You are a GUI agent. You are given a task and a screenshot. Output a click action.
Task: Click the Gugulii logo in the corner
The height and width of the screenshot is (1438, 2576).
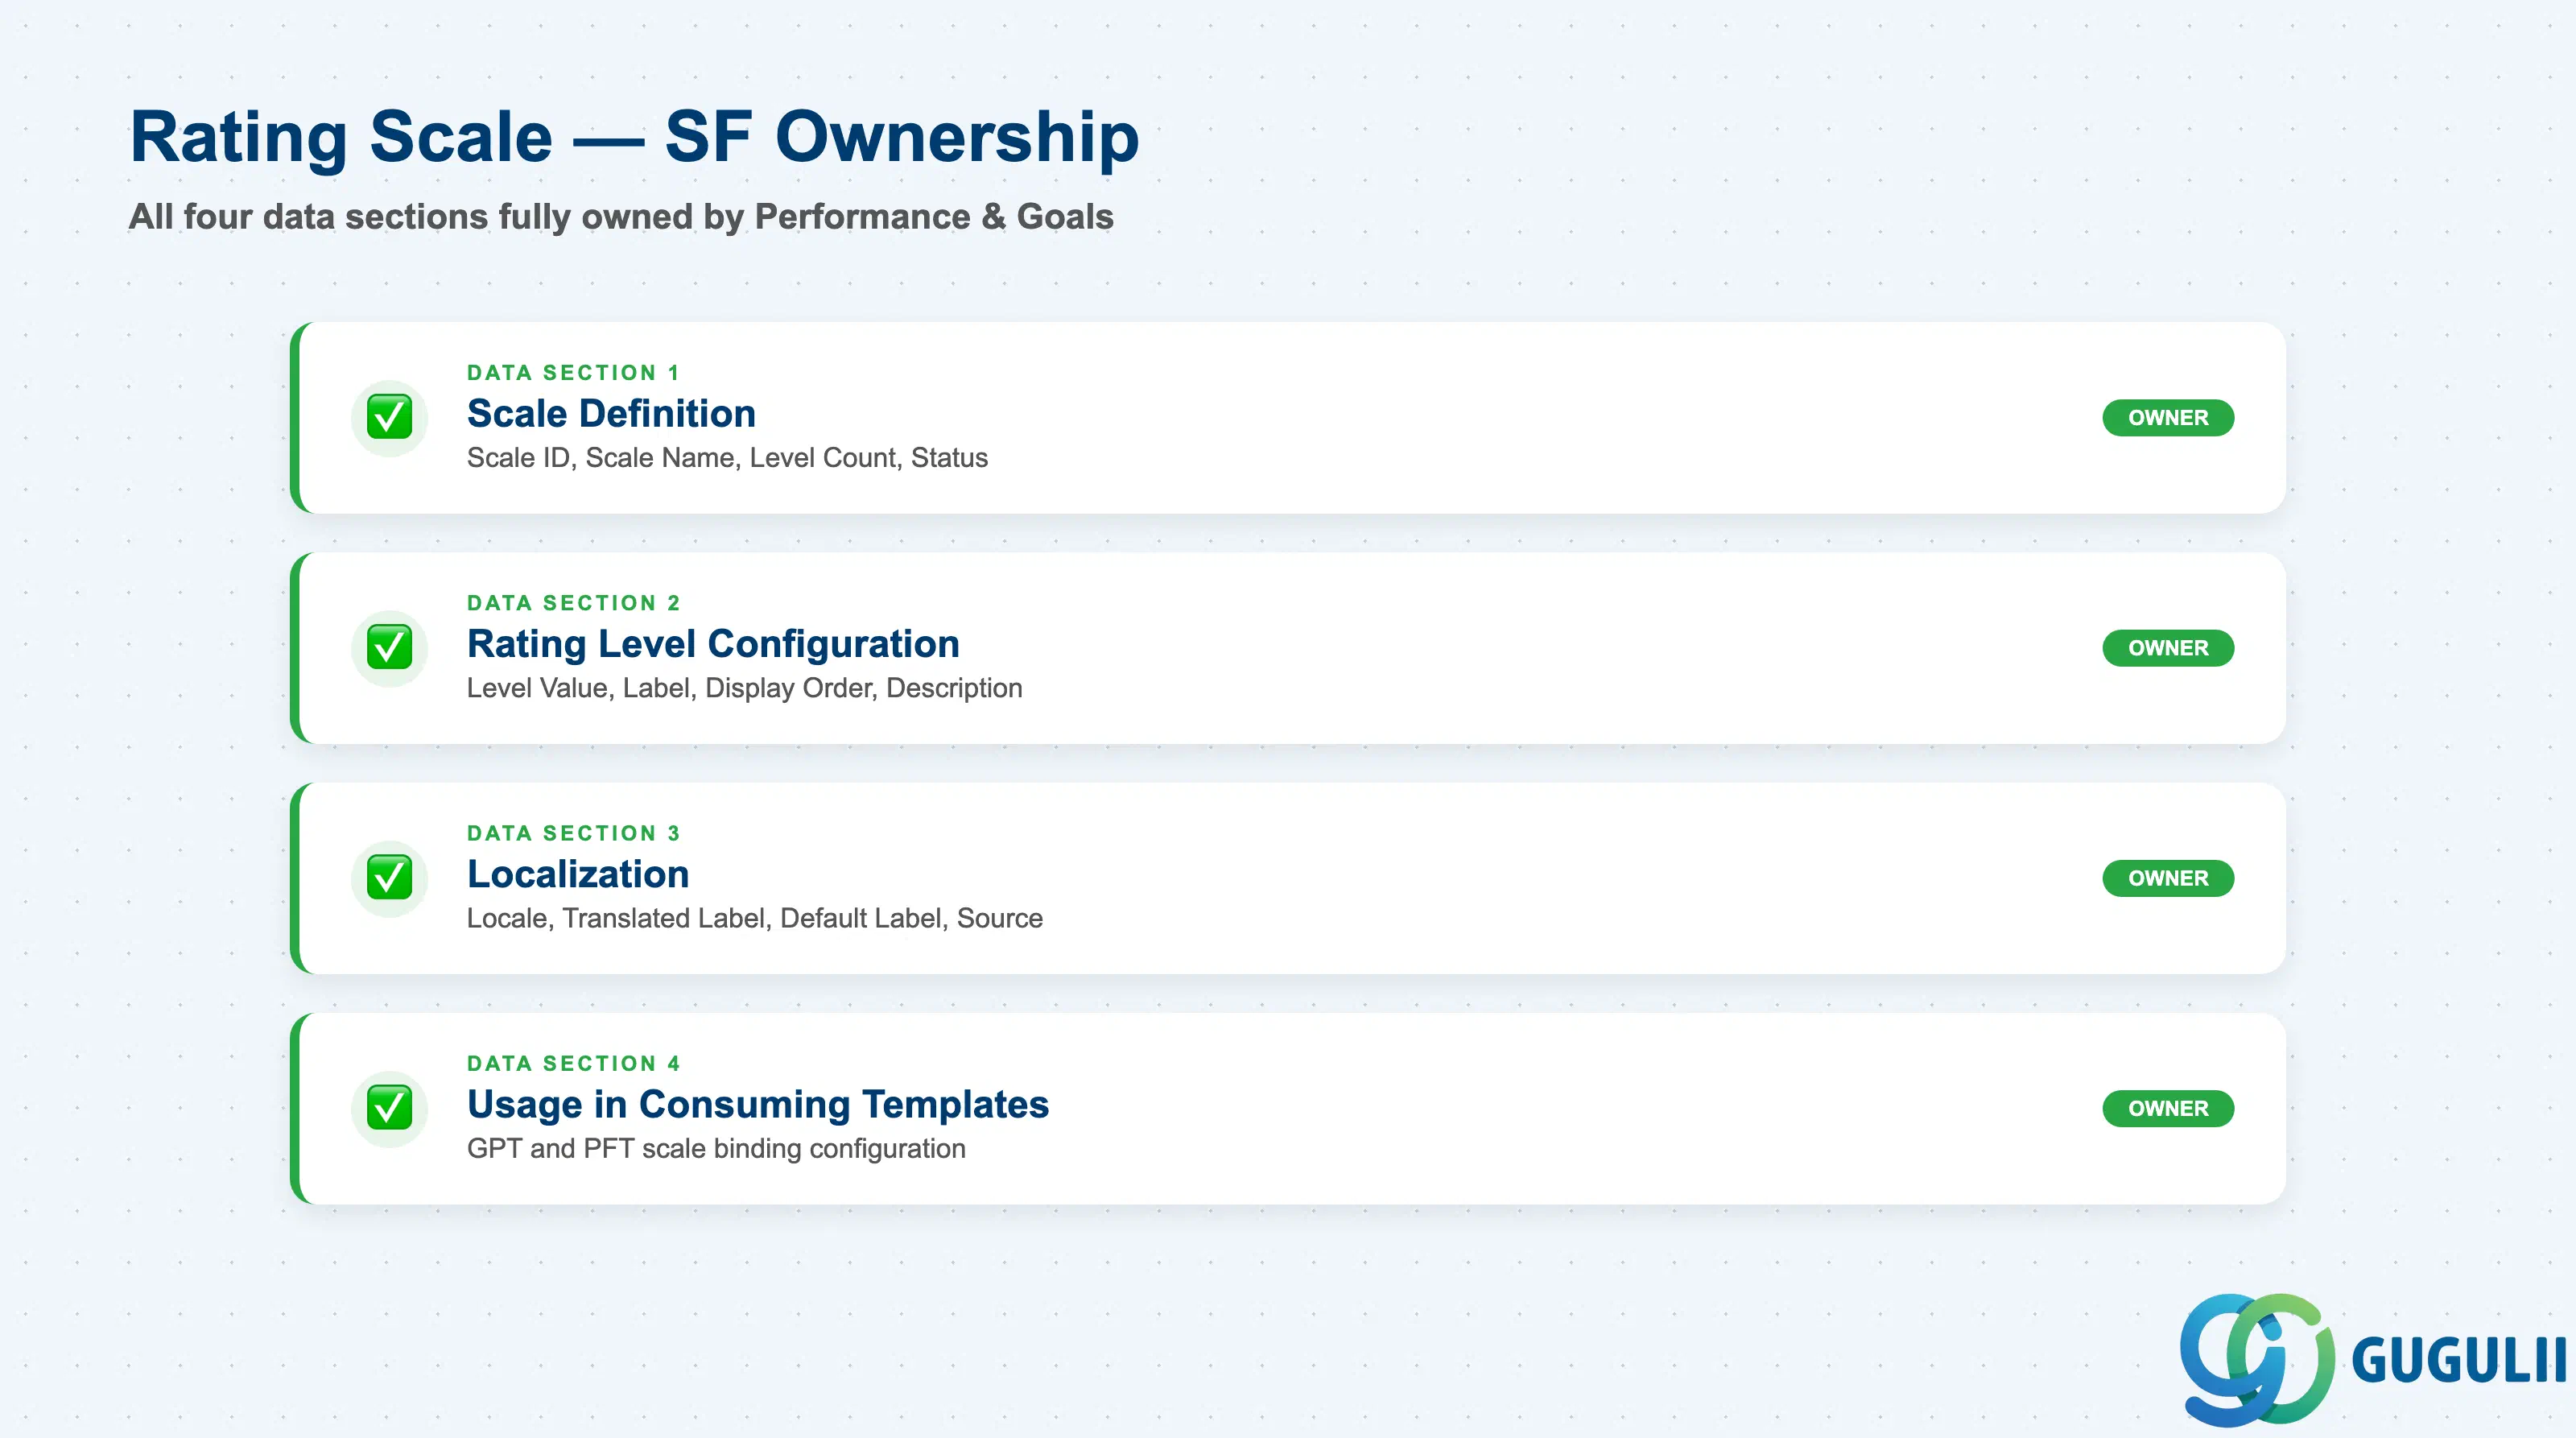click(2372, 1360)
